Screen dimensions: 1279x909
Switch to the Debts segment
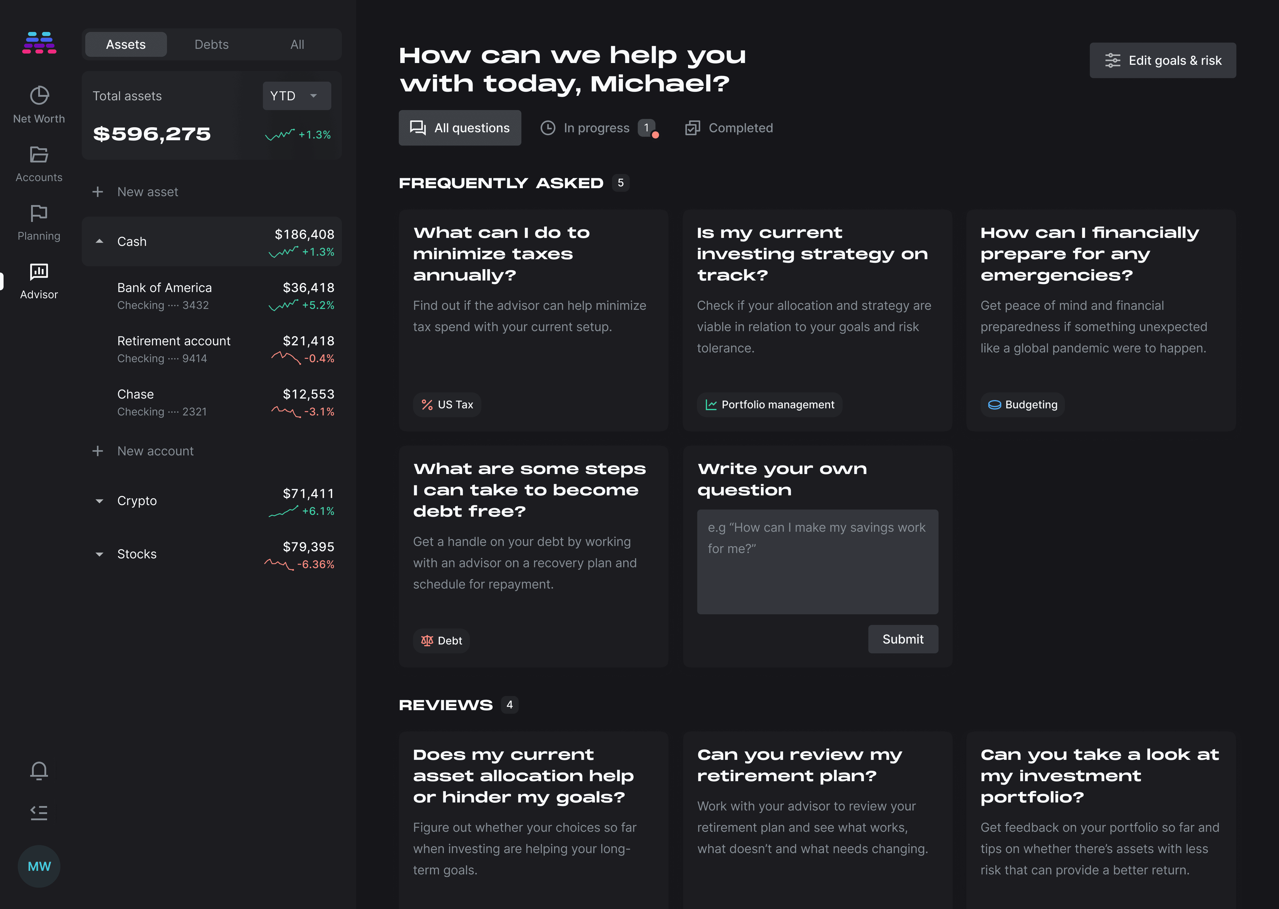click(211, 45)
